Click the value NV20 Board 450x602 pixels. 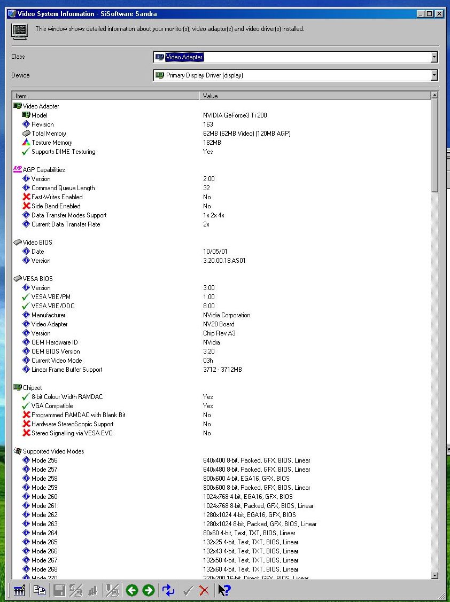point(219,324)
